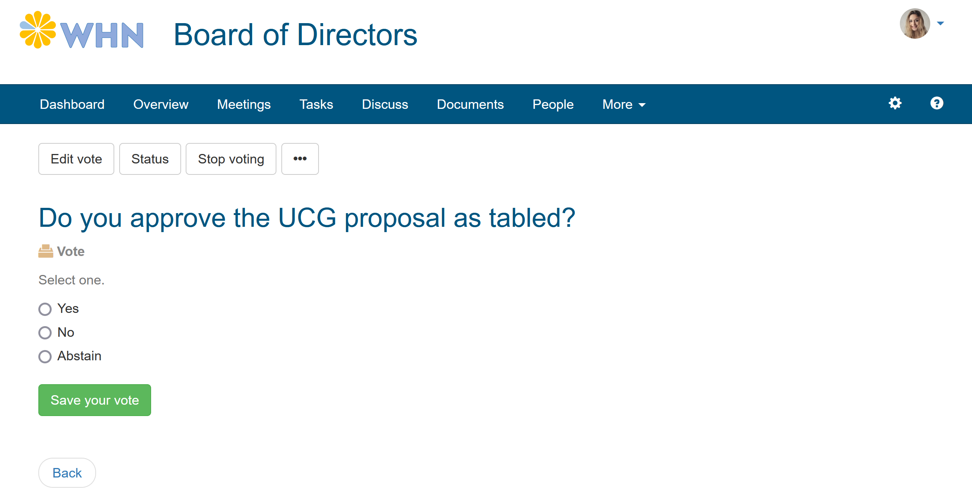Go Back using the Back link
972x501 pixels.
point(67,473)
